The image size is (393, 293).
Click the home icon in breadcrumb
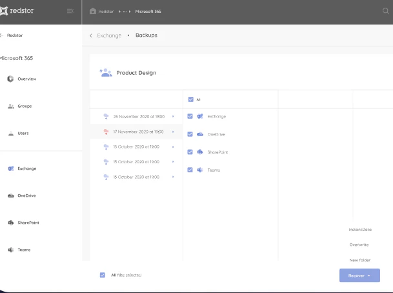click(93, 11)
